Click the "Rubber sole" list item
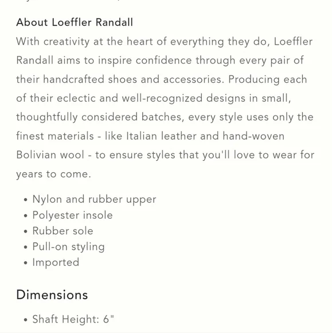Viewport: 332px width, 333px height. coord(63,231)
